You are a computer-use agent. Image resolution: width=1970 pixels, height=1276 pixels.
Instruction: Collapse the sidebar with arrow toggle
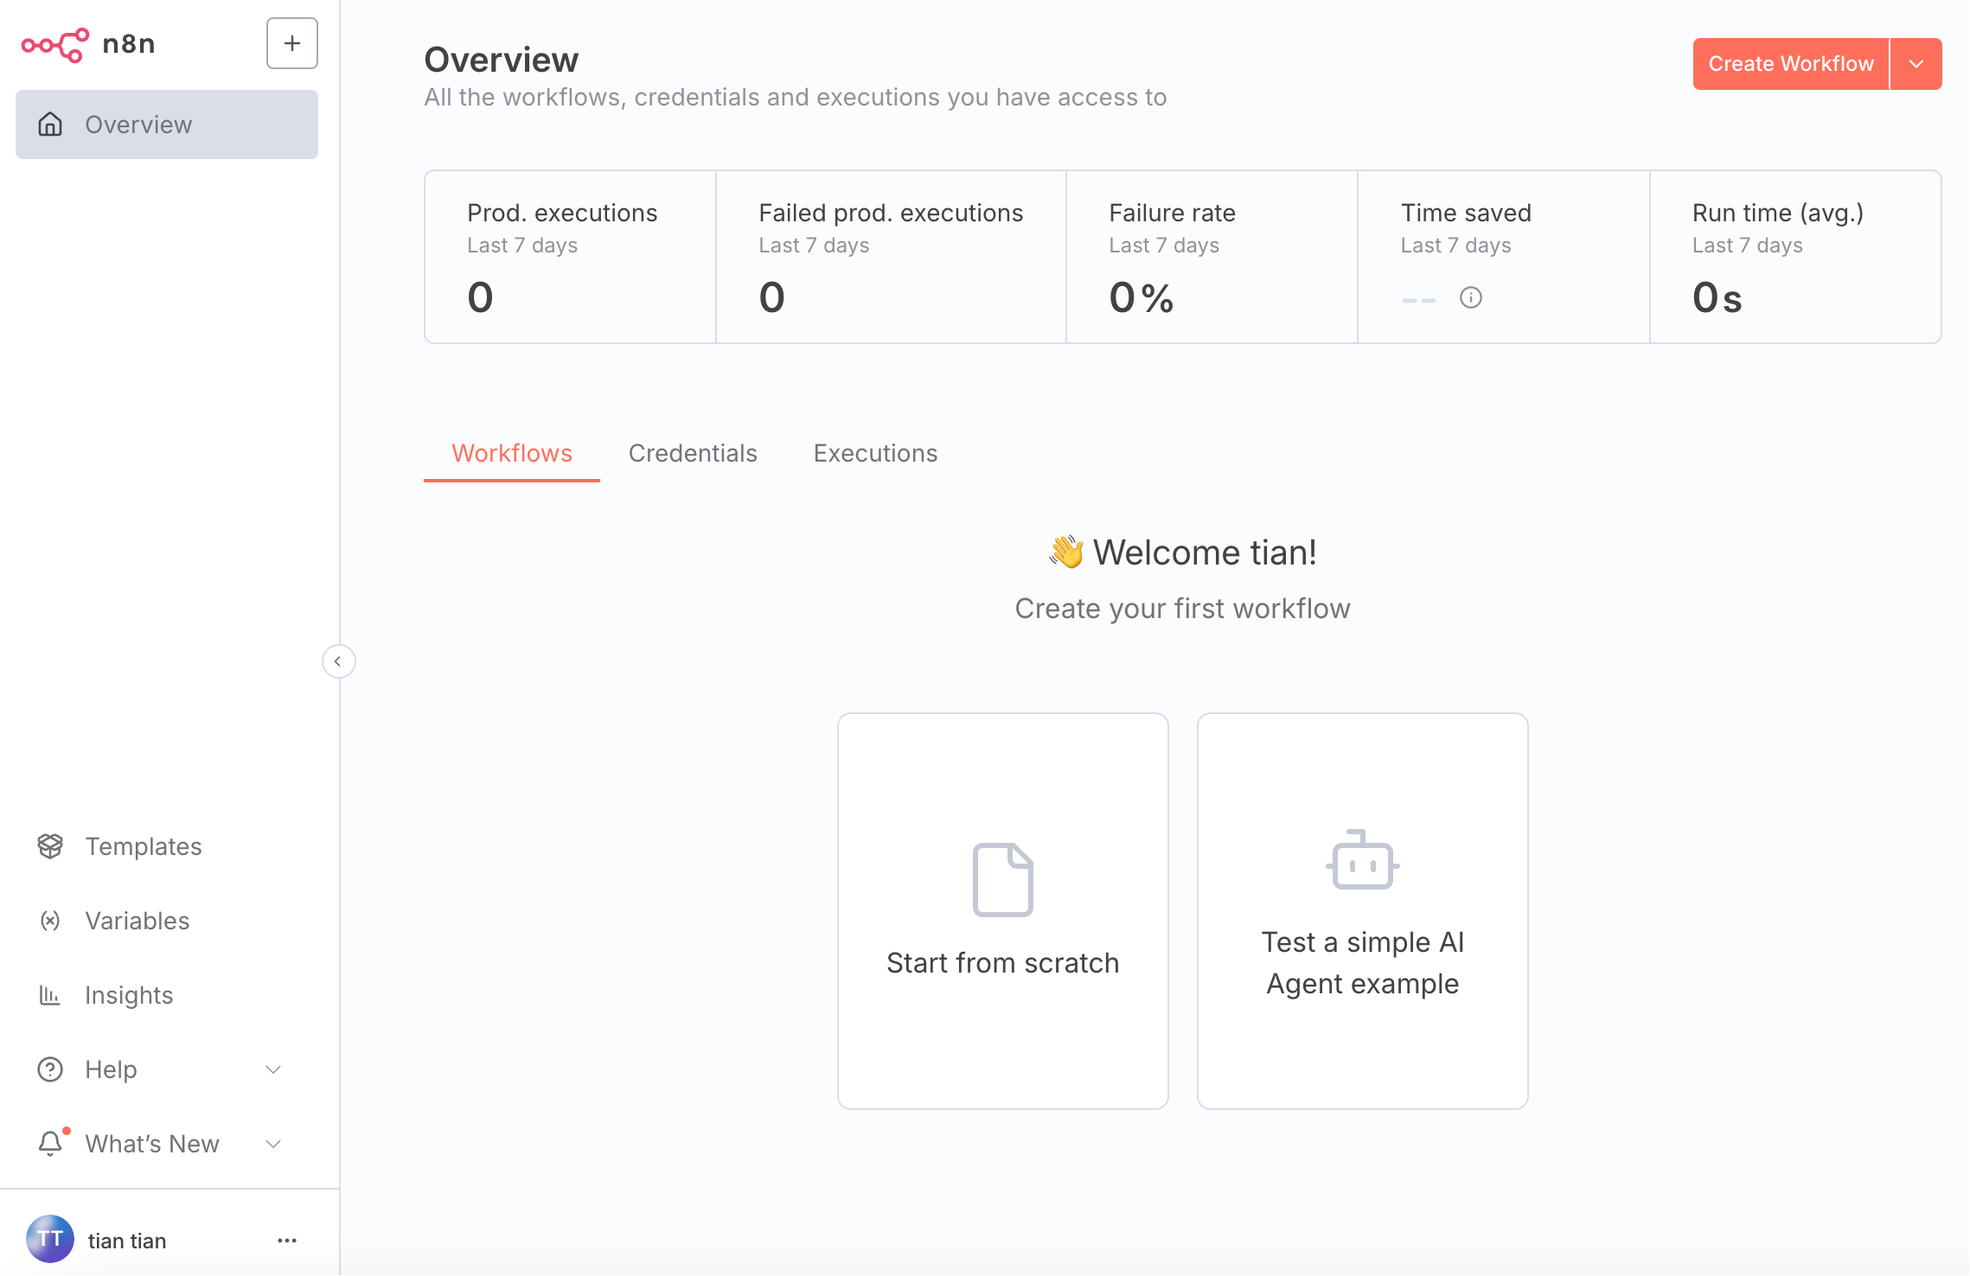[x=338, y=661]
